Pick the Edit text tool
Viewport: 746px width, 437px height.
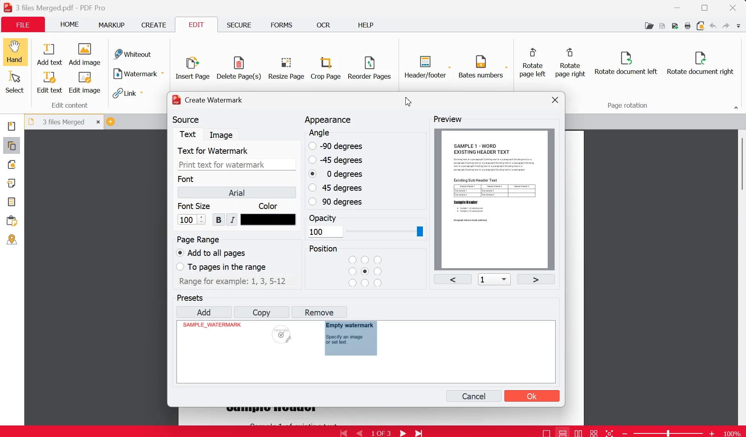pyautogui.click(x=50, y=82)
